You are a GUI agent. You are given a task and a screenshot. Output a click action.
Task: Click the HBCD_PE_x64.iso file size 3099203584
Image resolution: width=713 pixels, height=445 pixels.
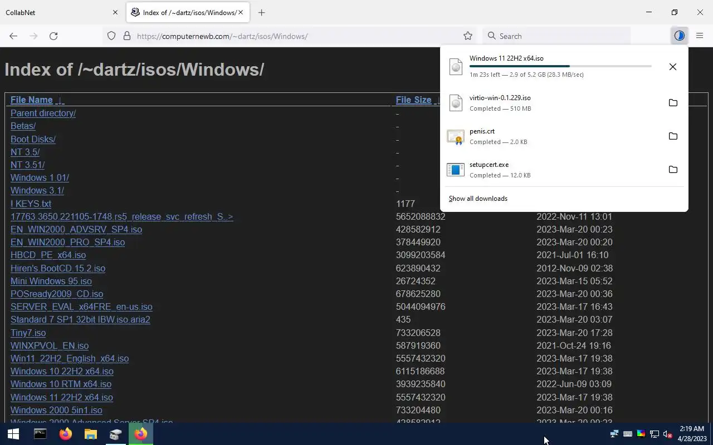pos(420,255)
